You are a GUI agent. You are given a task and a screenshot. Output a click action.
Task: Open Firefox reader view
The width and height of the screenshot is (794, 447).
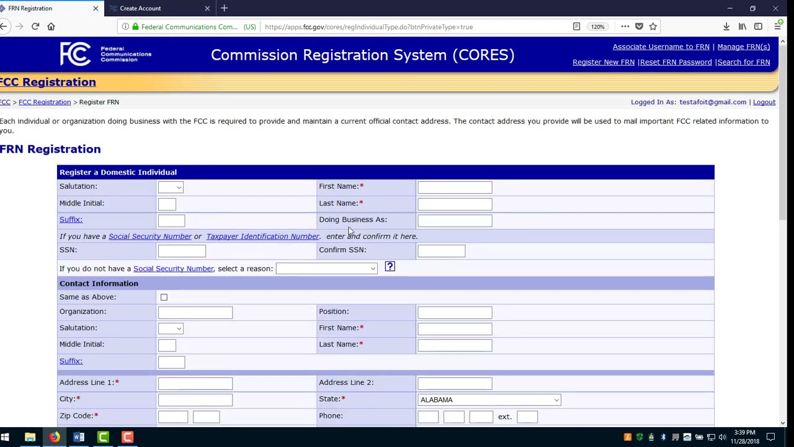coord(576,27)
